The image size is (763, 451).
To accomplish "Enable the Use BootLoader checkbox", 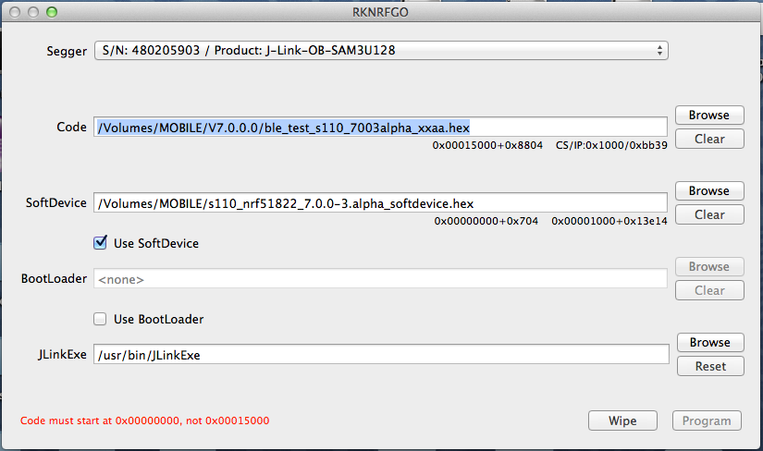I will (100, 319).
